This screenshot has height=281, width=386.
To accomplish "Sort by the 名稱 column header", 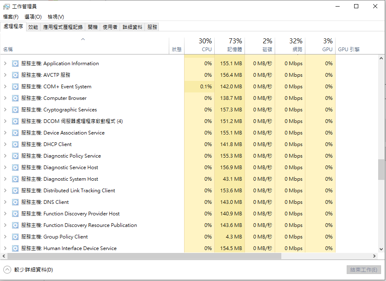I will pyautogui.click(x=85, y=46).
